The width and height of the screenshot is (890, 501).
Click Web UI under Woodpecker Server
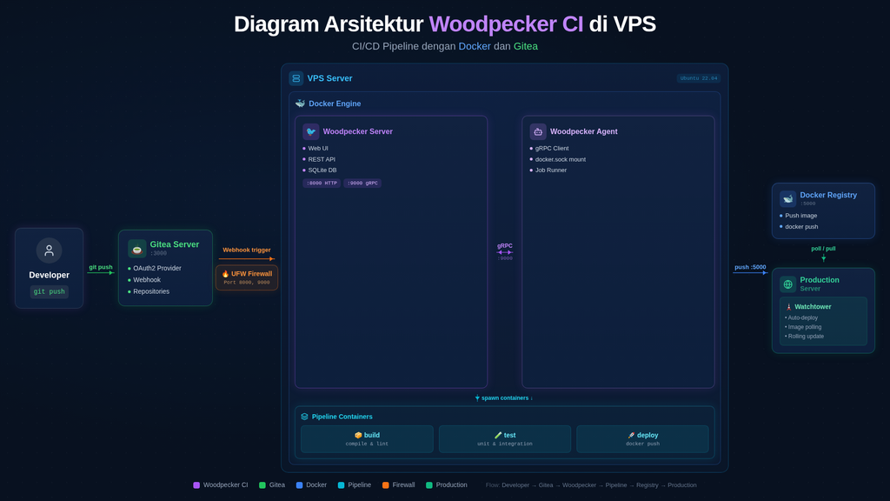(x=318, y=148)
